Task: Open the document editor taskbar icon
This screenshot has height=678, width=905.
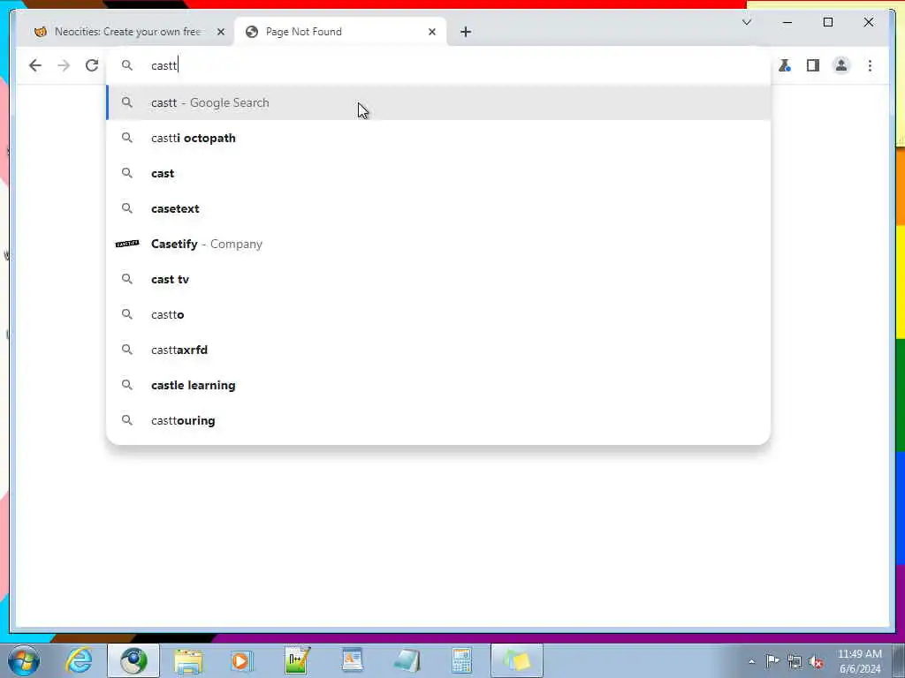Action: (x=352, y=660)
